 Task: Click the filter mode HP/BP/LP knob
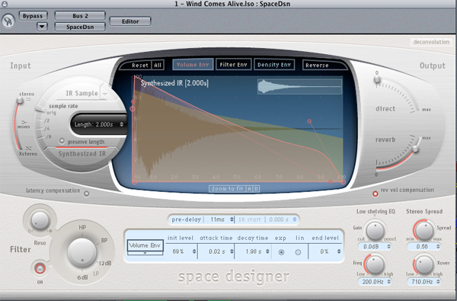coord(82,253)
